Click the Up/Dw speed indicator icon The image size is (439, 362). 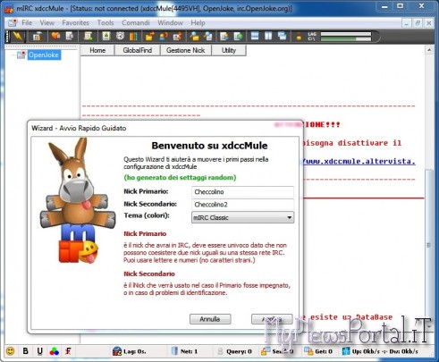click(346, 351)
